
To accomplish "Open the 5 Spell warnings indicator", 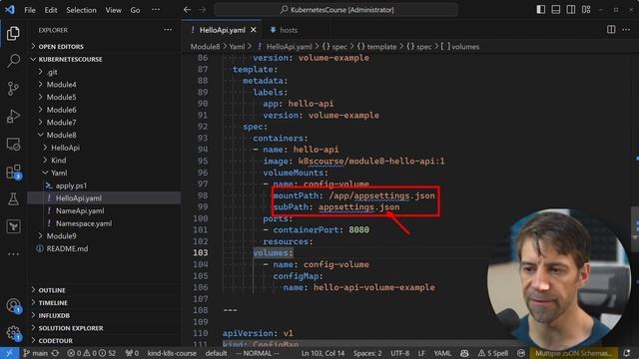I will 493,353.
